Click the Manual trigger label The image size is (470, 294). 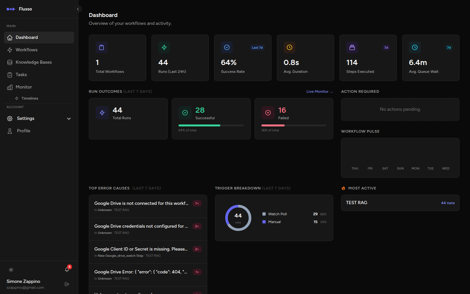click(x=274, y=222)
